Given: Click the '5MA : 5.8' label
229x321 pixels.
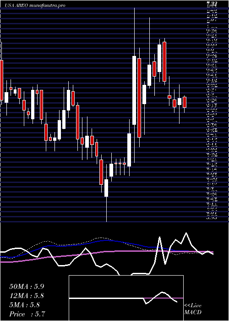Looking at the screenshot, I should pyautogui.click(x=25, y=305).
